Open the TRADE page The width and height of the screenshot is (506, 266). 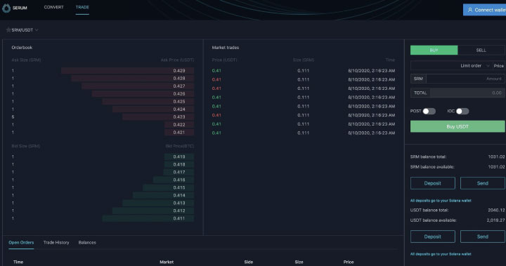pyautogui.click(x=82, y=7)
